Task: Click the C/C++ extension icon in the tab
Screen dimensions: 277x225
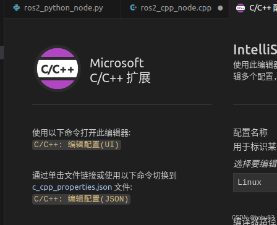Action: (x=241, y=8)
